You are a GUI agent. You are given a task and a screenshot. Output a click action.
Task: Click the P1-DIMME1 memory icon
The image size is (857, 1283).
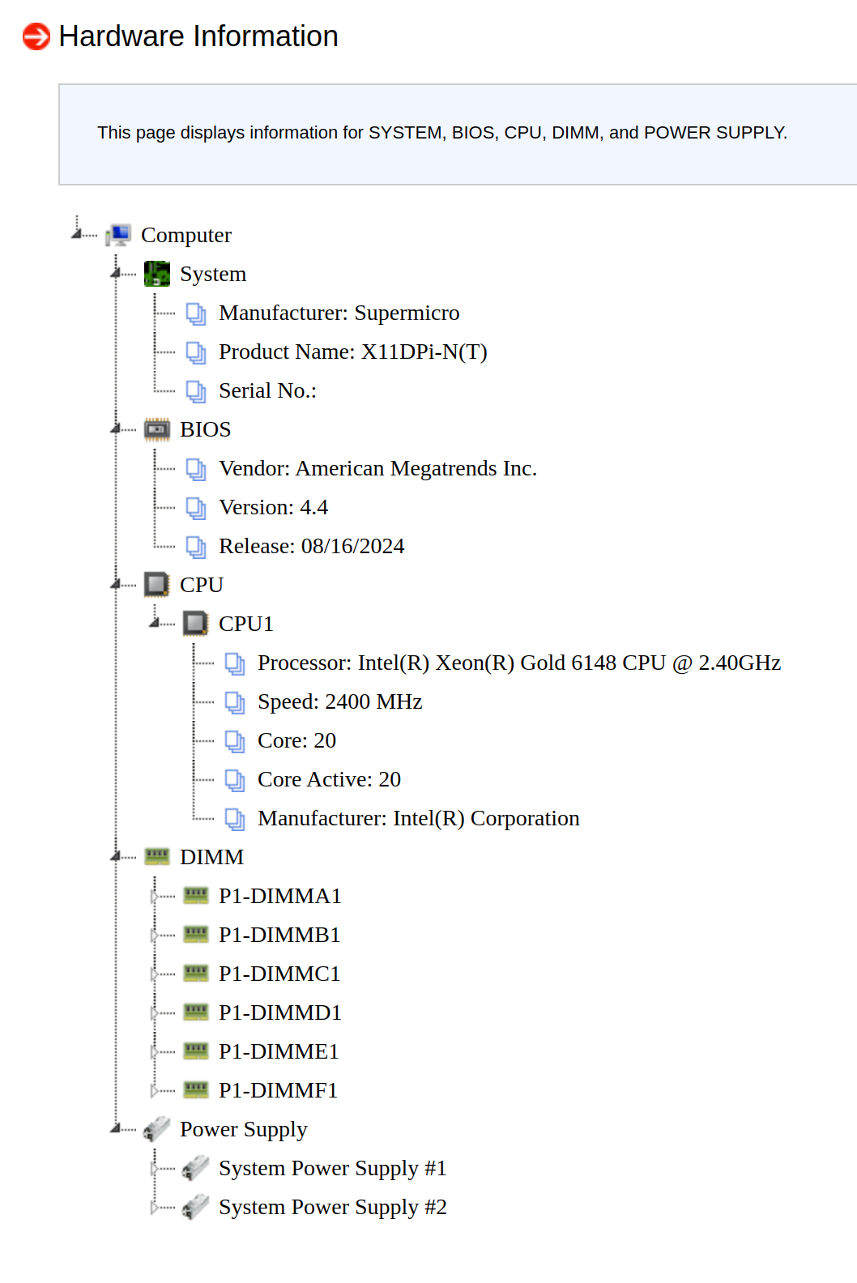[196, 1051]
